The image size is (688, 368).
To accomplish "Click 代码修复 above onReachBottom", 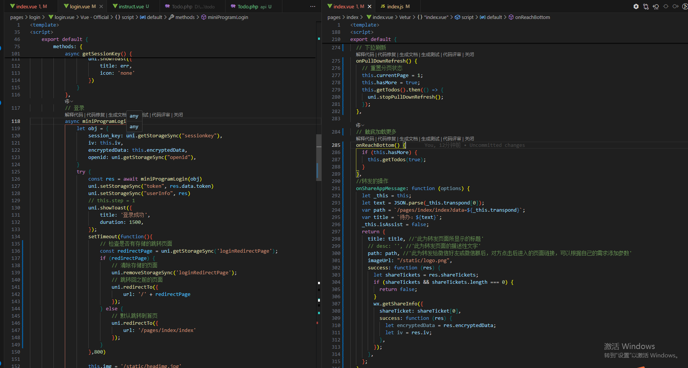I will pyautogui.click(x=387, y=139).
